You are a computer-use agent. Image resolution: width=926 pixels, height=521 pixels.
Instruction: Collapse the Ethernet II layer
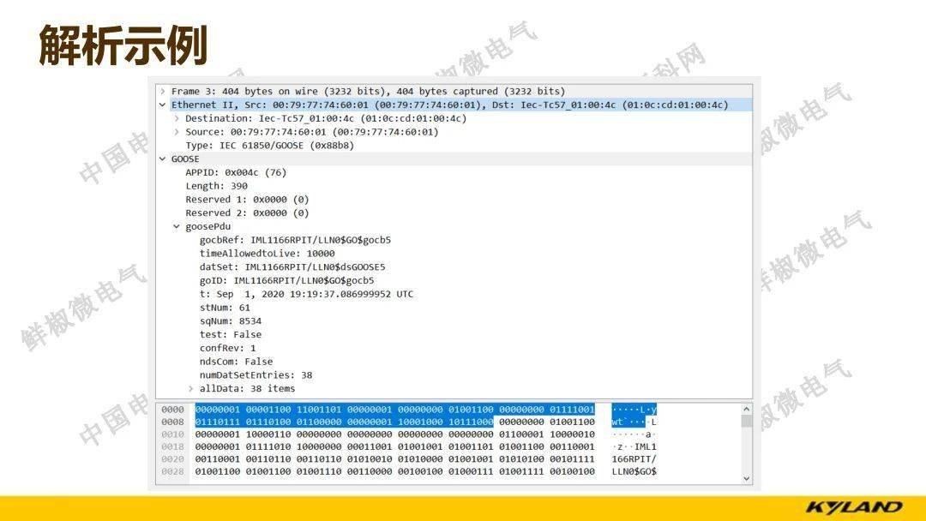[163, 105]
